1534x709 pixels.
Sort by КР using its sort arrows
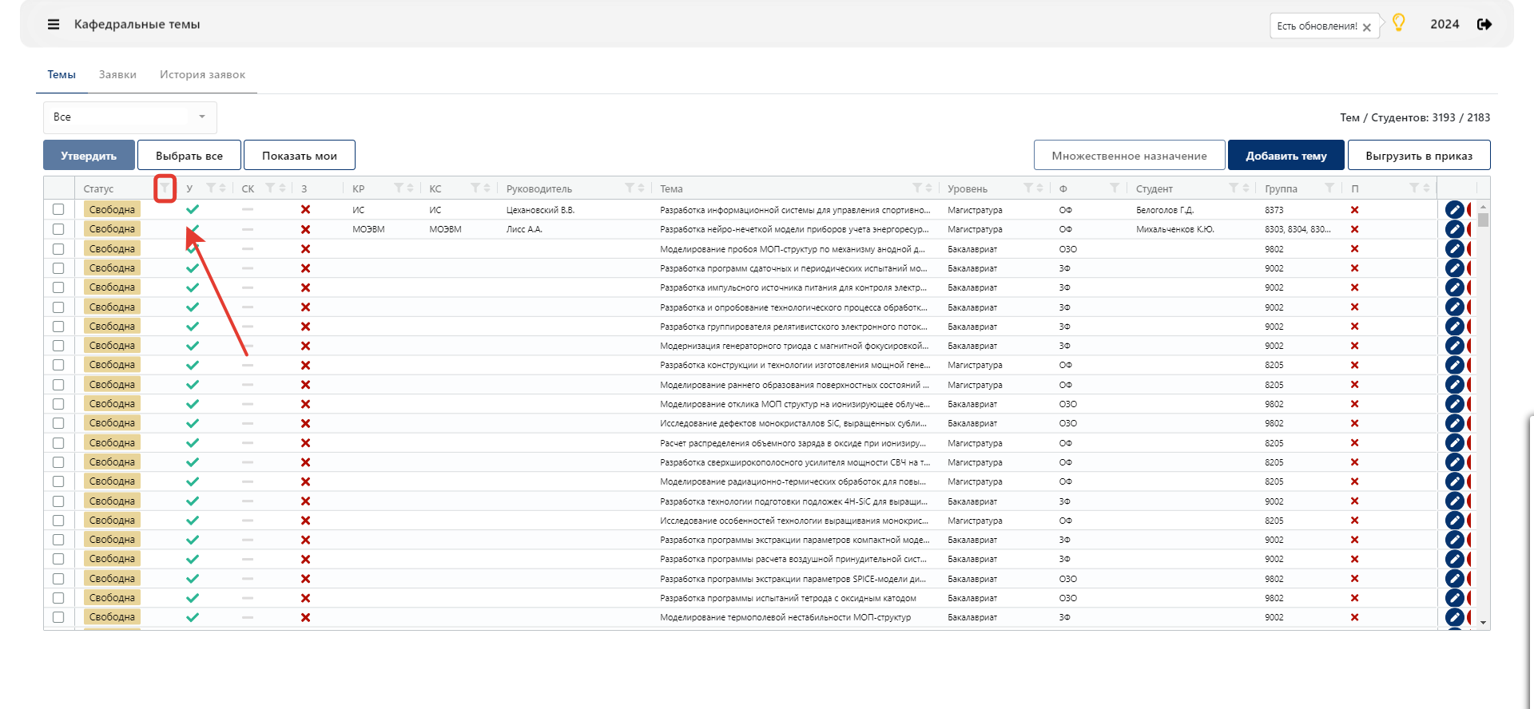pos(411,188)
